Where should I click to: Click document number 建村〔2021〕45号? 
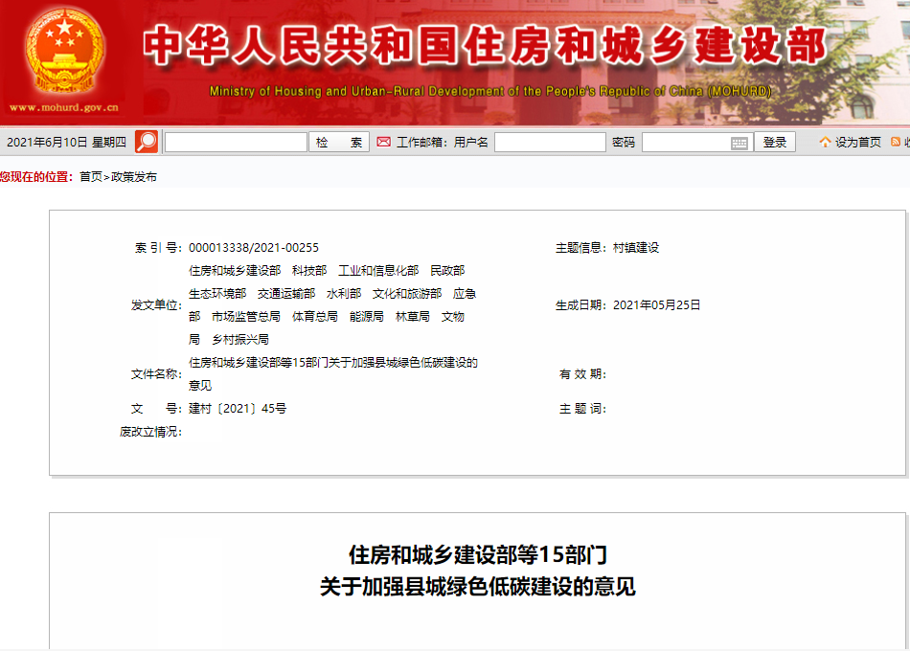(x=238, y=409)
